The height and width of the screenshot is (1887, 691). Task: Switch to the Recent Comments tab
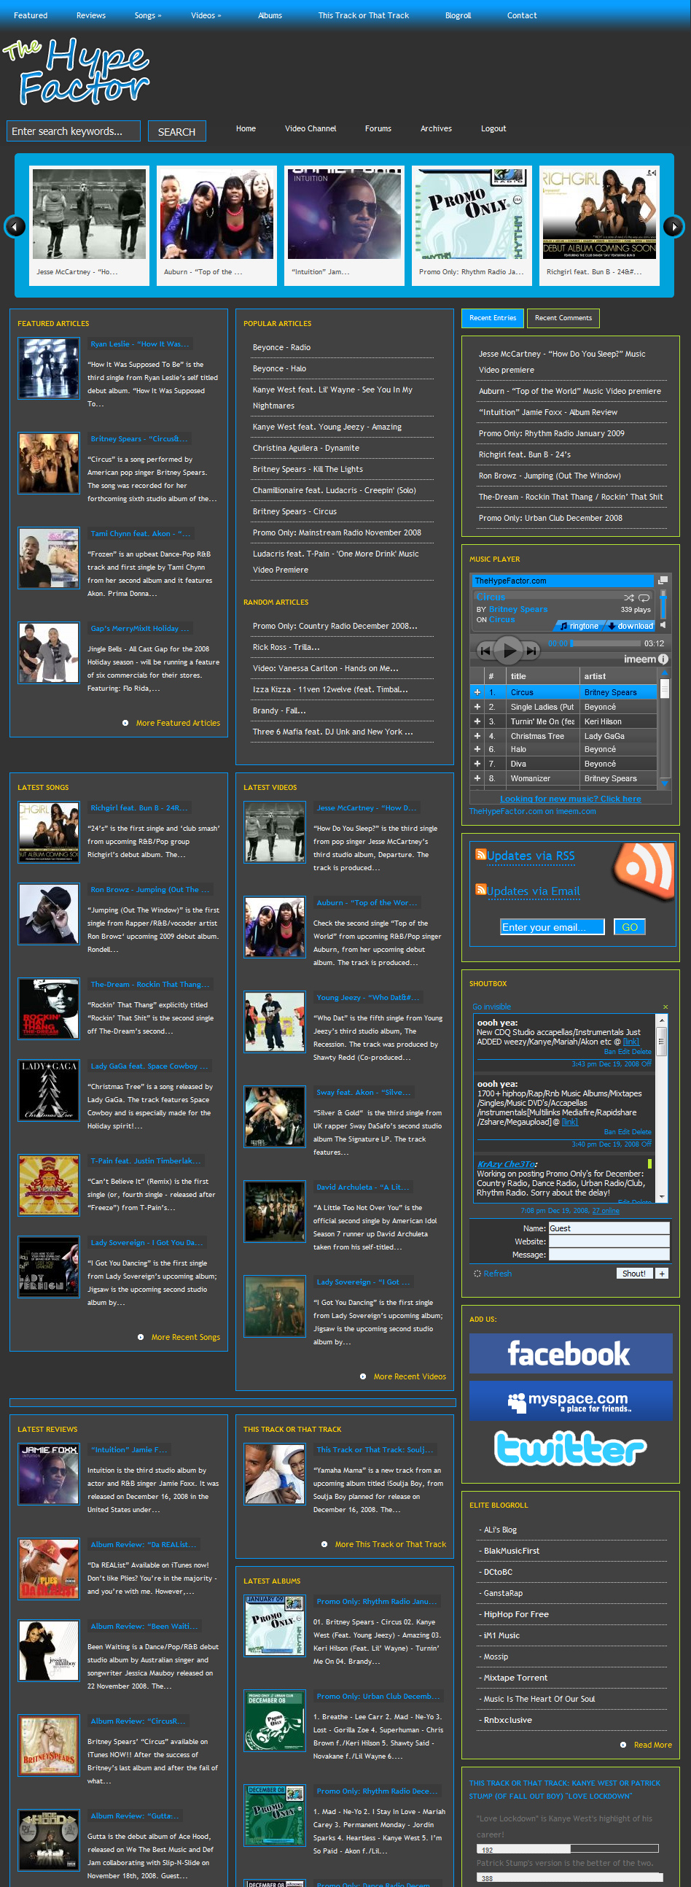click(x=563, y=318)
